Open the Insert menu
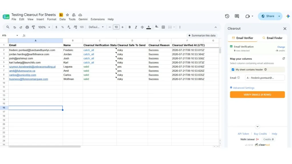Viewport: 292px width, 164px height. click(40, 19)
